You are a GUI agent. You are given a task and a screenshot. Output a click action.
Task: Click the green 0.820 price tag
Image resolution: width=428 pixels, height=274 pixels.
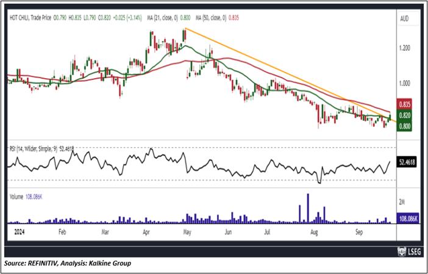click(405, 115)
